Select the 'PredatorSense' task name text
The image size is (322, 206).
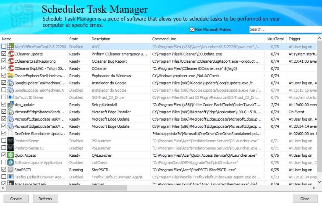click(x=27, y=141)
